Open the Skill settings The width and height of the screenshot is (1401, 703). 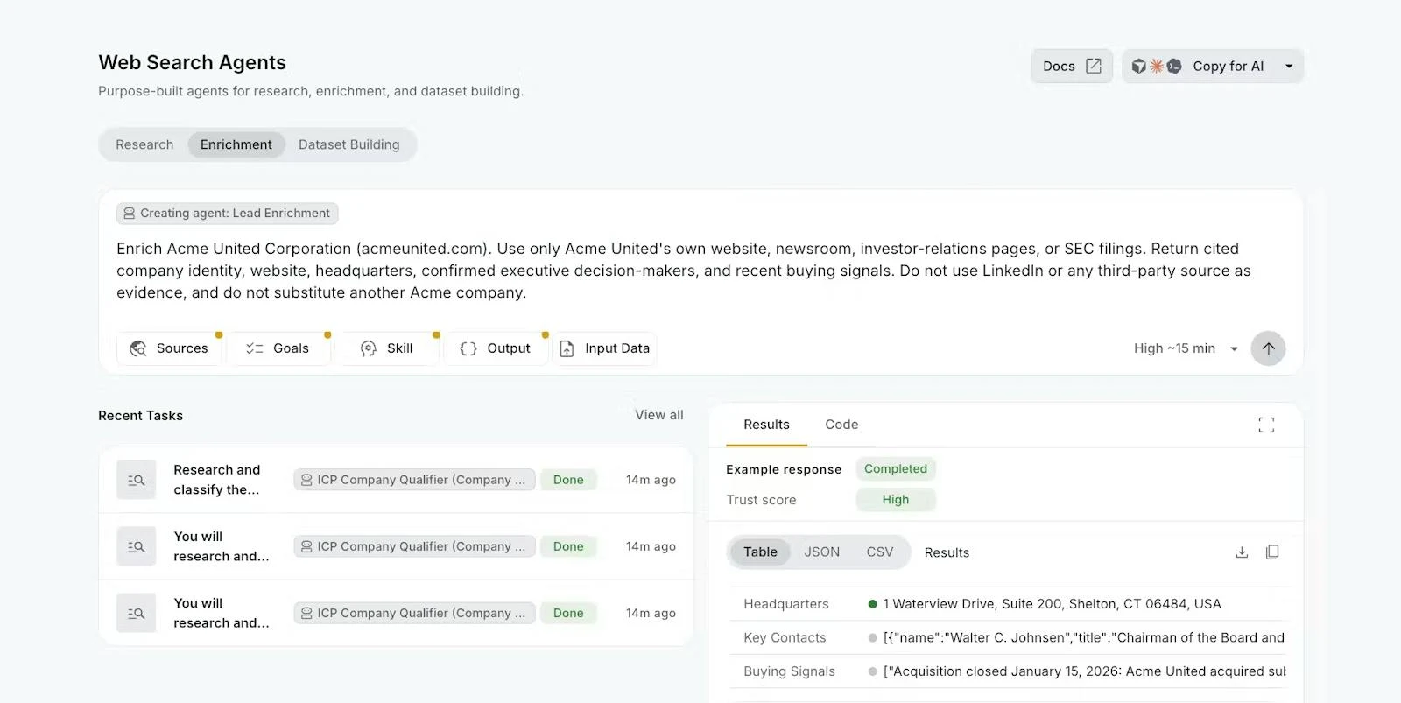point(387,348)
